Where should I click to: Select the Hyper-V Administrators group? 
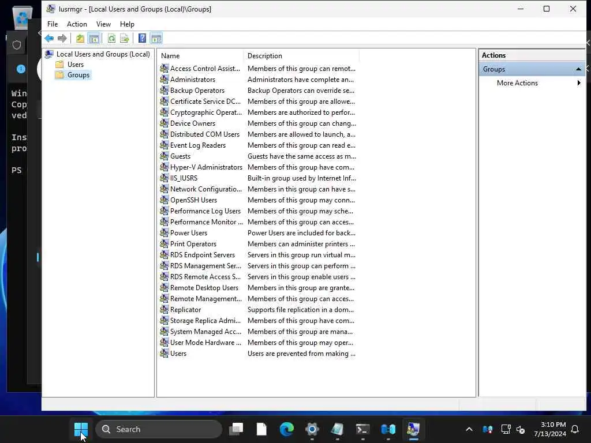[x=206, y=167]
